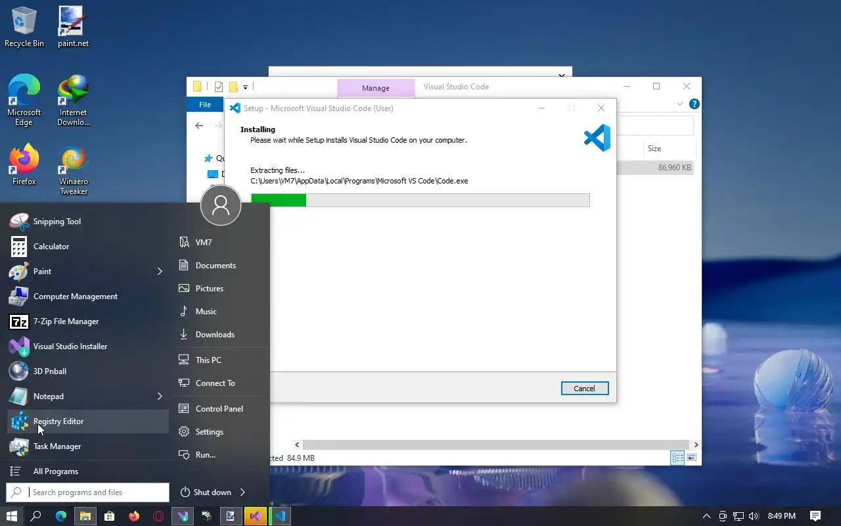Open the Shut down options arrow
This screenshot has width=841, height=526.
point(242,492)
